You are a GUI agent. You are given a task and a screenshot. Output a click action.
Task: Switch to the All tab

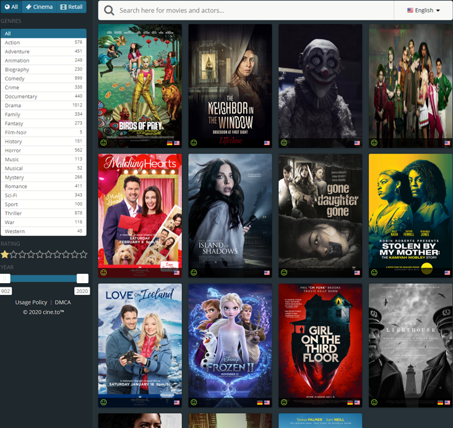(x=12, y=7)
